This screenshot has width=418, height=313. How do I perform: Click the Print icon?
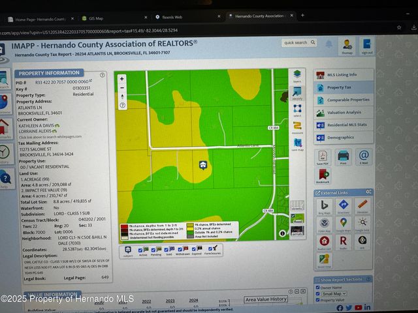coord(343,156)
